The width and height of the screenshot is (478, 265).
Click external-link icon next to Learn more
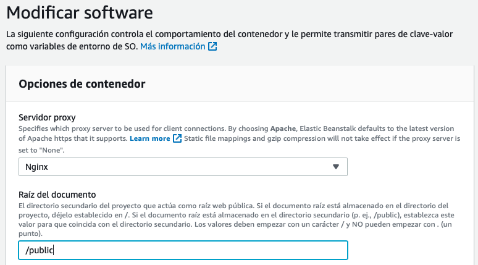(177, 138)
